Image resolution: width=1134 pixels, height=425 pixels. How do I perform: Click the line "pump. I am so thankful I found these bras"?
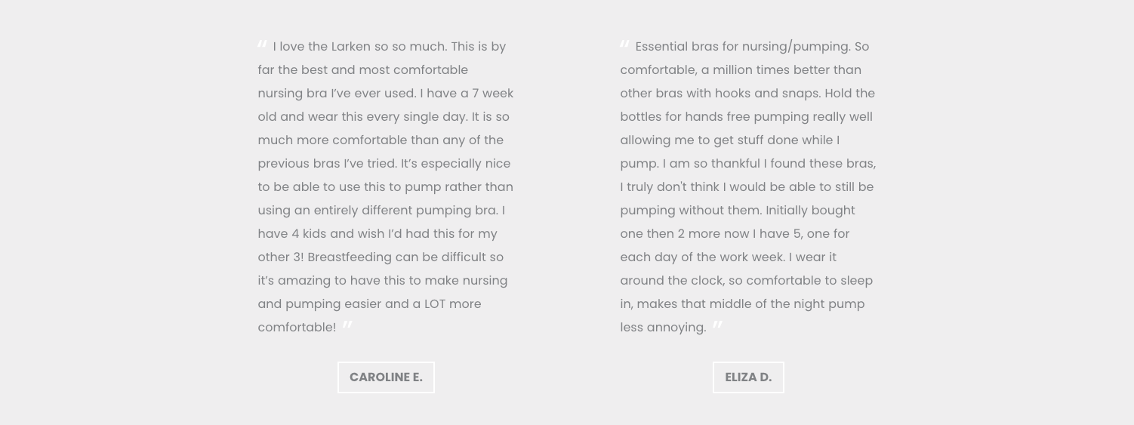tap(748, 164)
